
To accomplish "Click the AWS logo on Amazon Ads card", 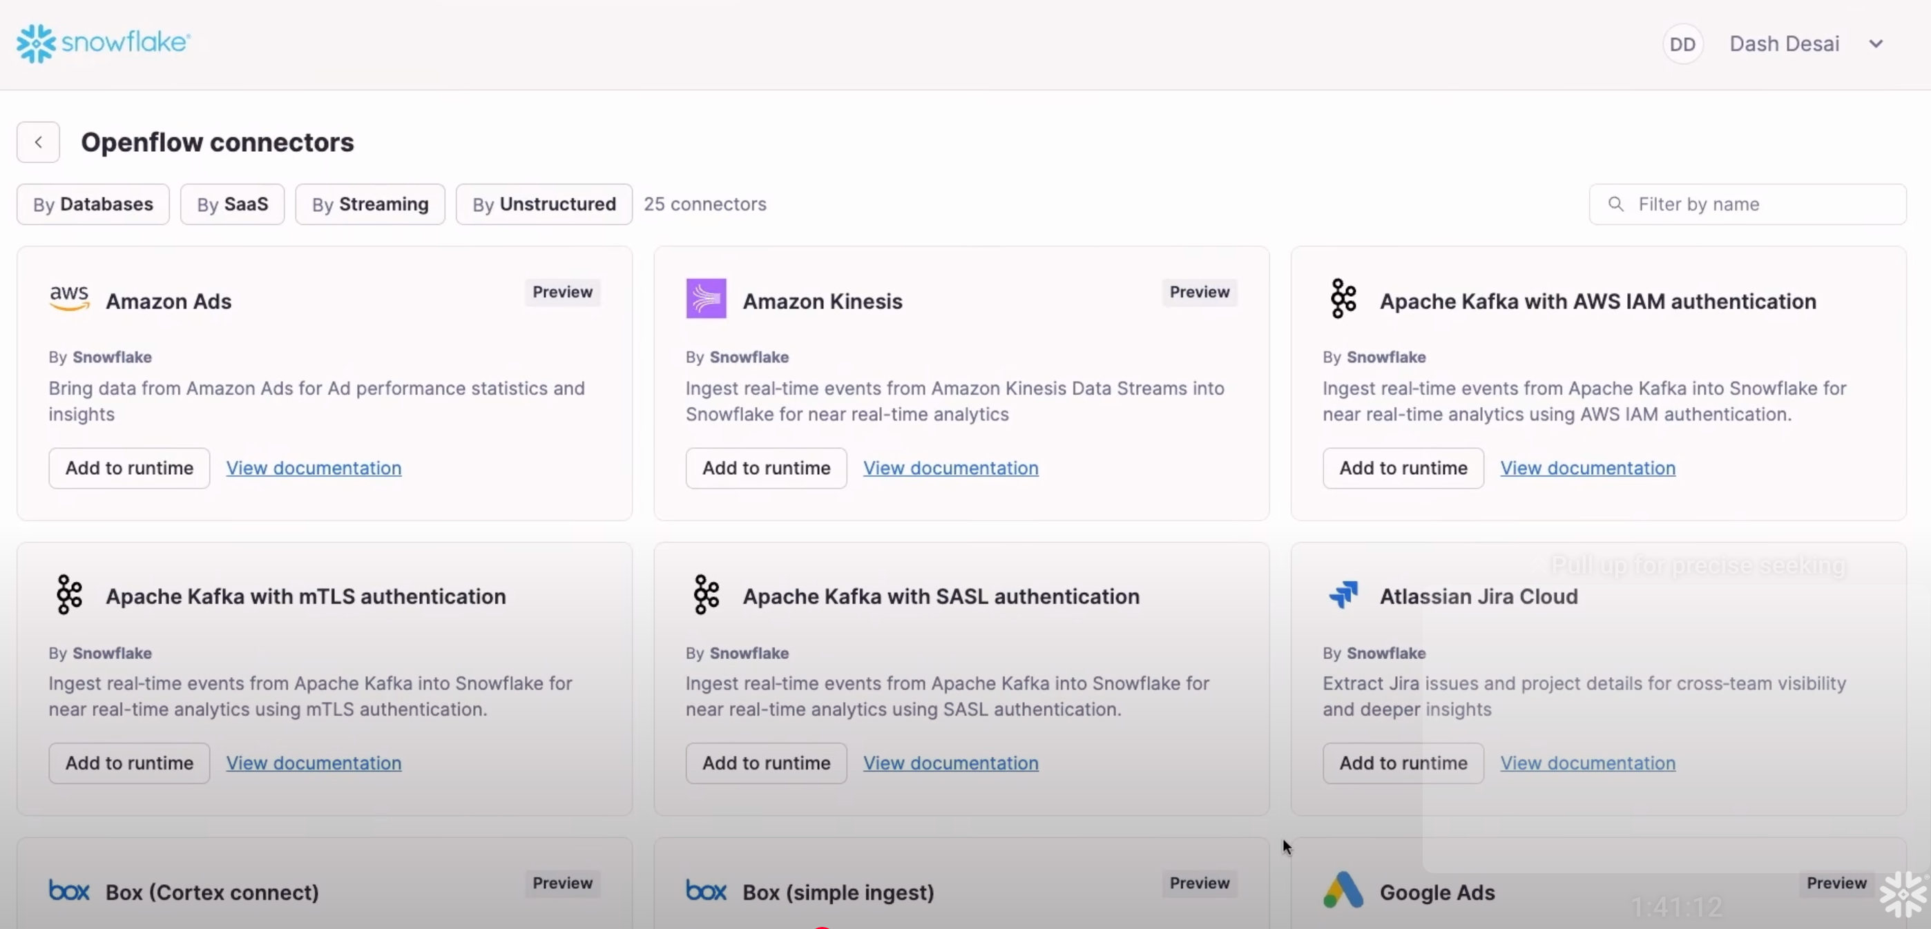I will (x=69, y=299).
